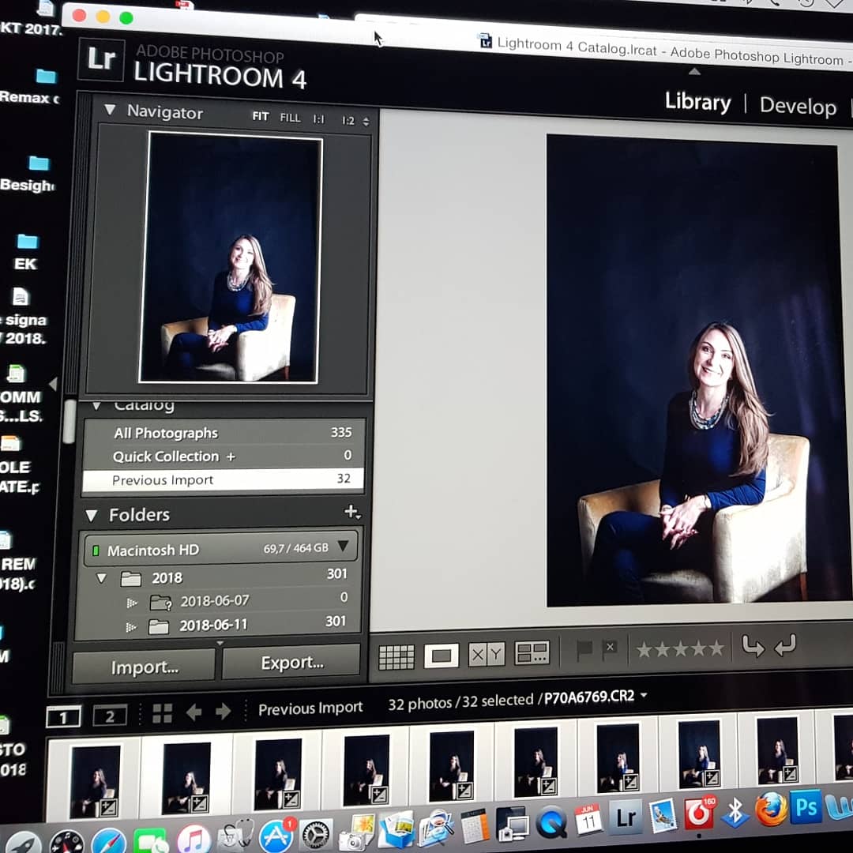Open Photoshop from the Dock
This screenshot has width=853, height=853.
(x=806, y=807)
